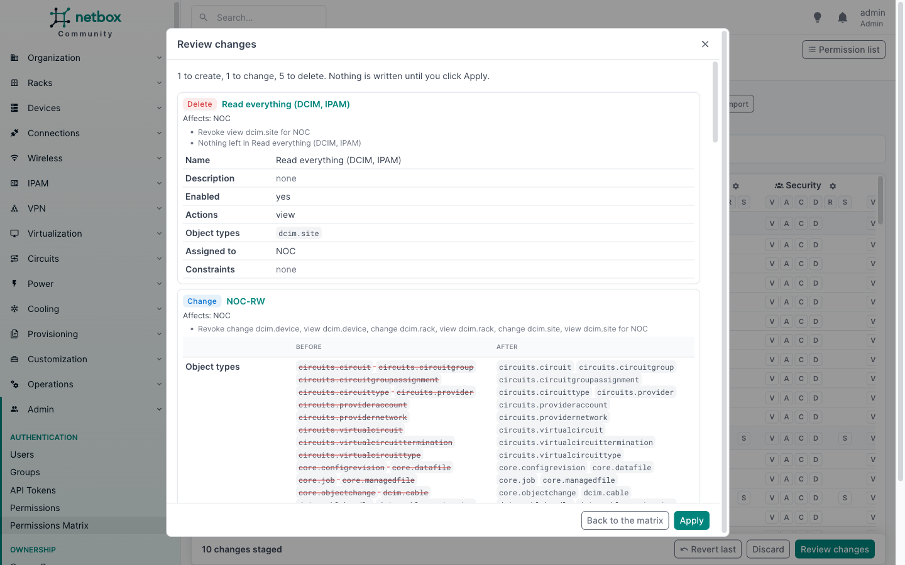905x565 pixels.
Task: Open the Read everything (DCIM, IPAM) link
Action: (x=286, y=104)
